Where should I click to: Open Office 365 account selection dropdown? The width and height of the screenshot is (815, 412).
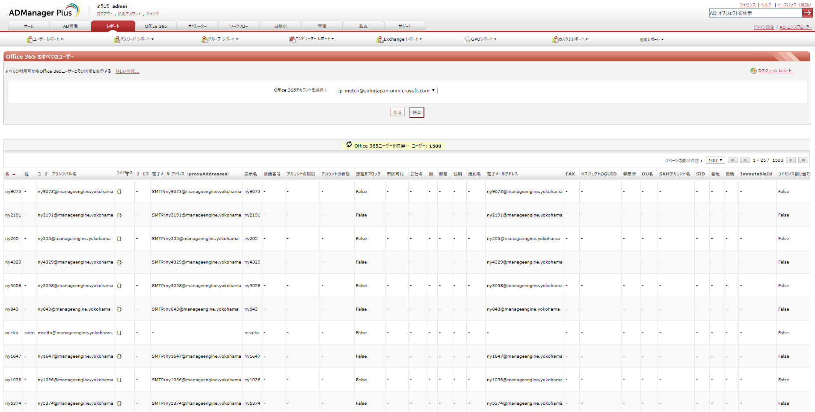coord(386,91)
